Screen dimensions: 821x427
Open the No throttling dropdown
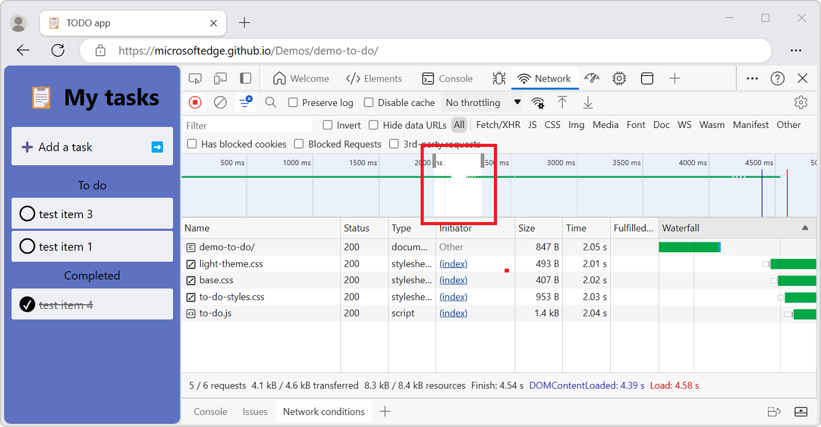(482, 102)
